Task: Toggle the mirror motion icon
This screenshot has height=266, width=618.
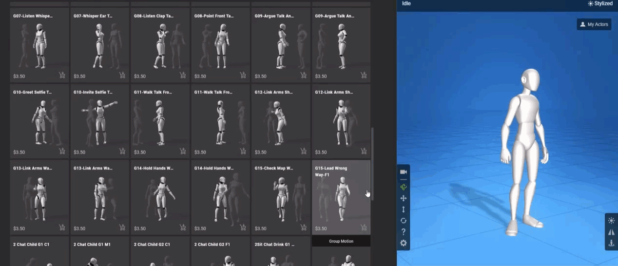Action: 612,232
